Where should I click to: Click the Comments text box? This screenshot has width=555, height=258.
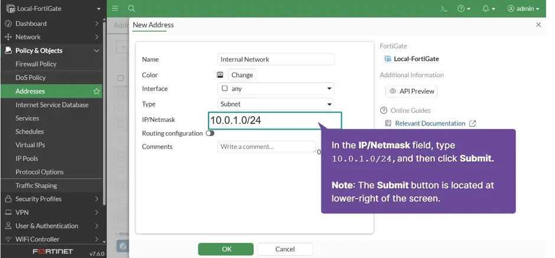(266, 147)
